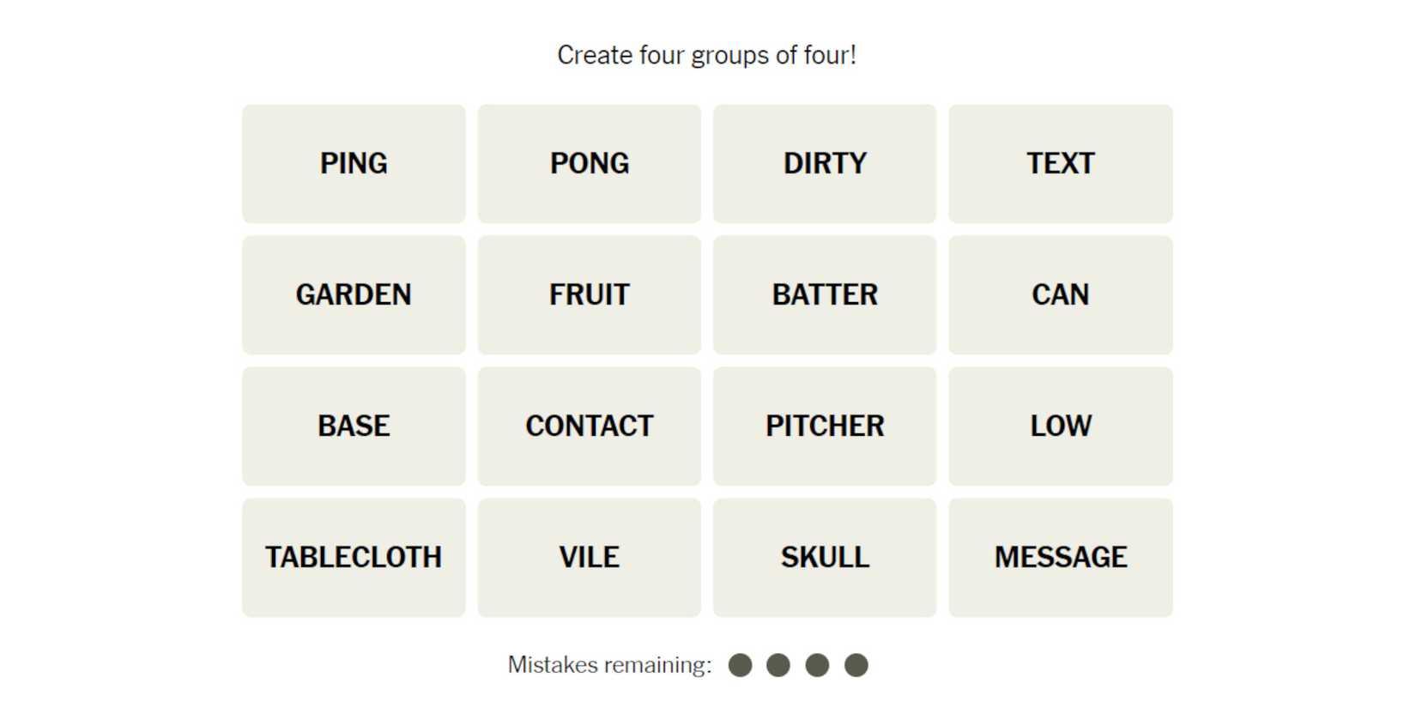This screenshot has height=708, width=1416.
Task: Choose the TEXT word tile
Action: pos(1060,163)
